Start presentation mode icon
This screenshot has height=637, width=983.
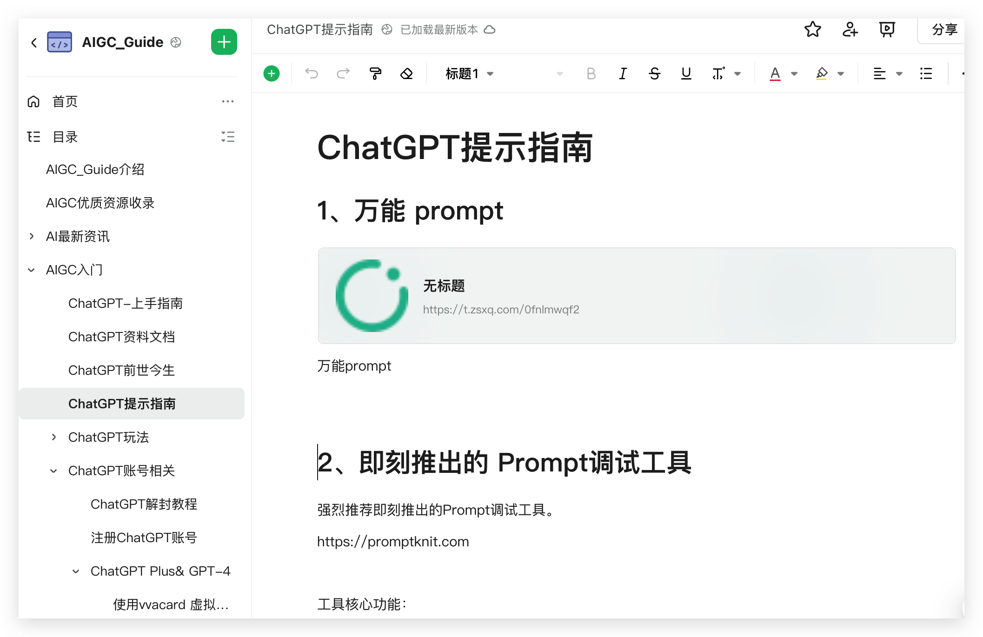[x=887, y=30]
